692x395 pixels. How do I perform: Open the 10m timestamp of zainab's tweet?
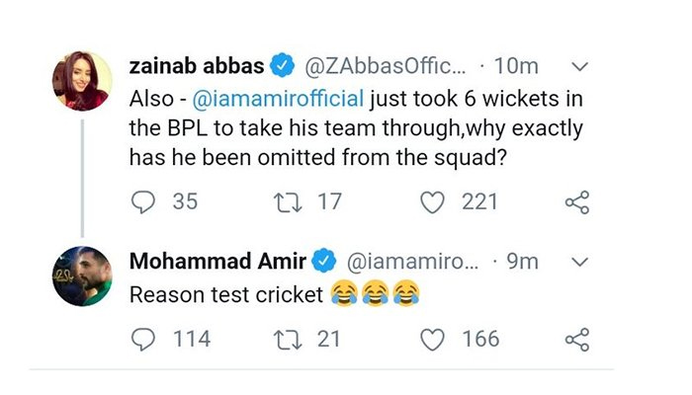pos(516,66)
